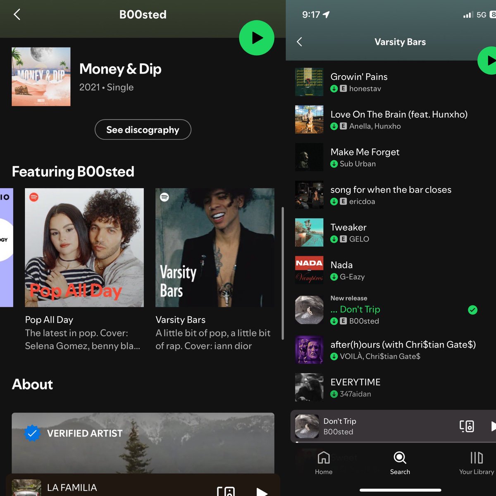This screenshot has width=496, height=496.
Task: Switch to the Your Library tab
Action: (x=477, y=463)
